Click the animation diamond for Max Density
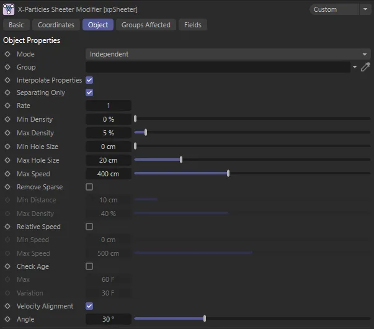The width and height of the screenshot is (374, 329). pyautogui.click(x=7, y=133)
